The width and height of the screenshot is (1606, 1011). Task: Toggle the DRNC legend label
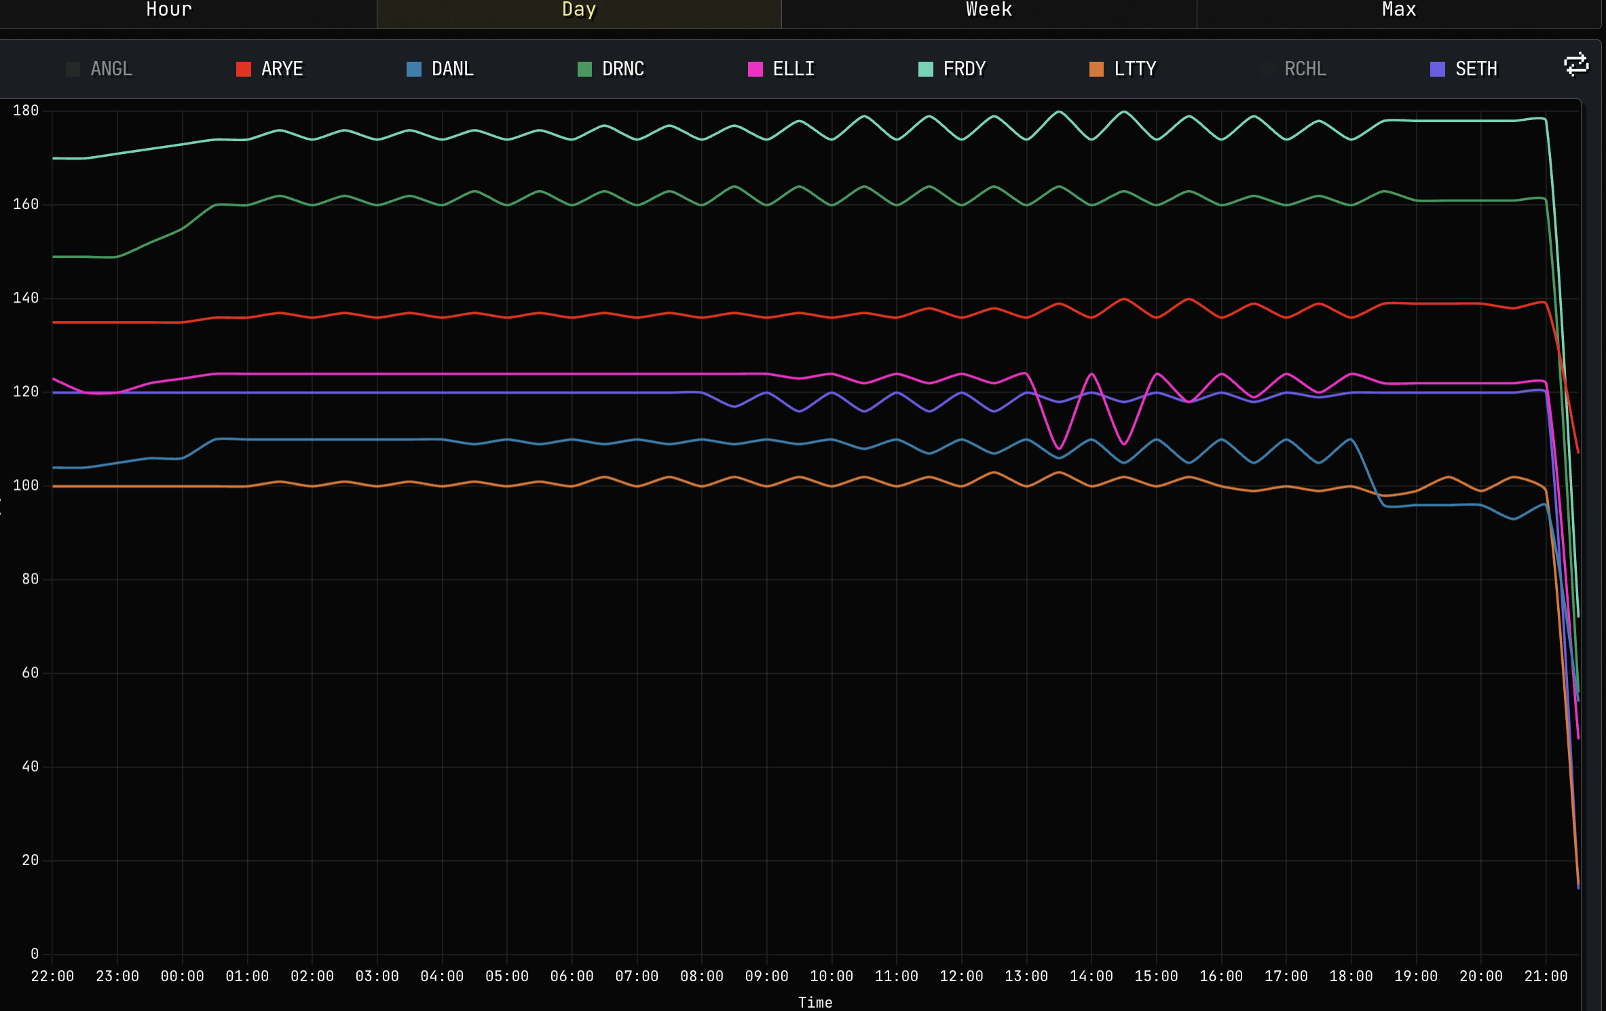623,69
